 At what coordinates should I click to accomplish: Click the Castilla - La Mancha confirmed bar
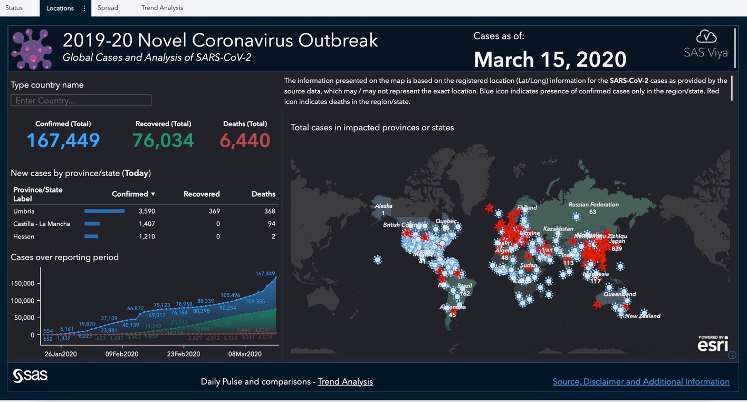(92, 224)
